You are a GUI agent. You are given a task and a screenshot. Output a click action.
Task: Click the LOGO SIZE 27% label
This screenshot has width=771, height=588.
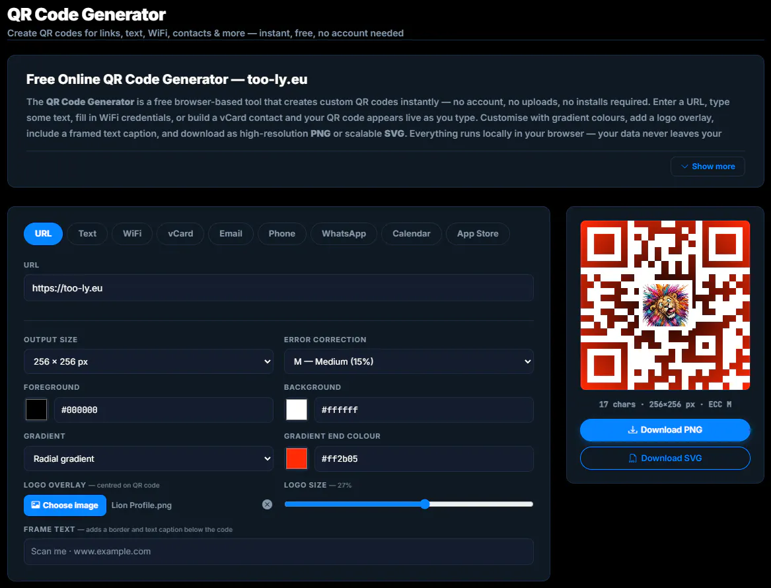tap(318, 485)
